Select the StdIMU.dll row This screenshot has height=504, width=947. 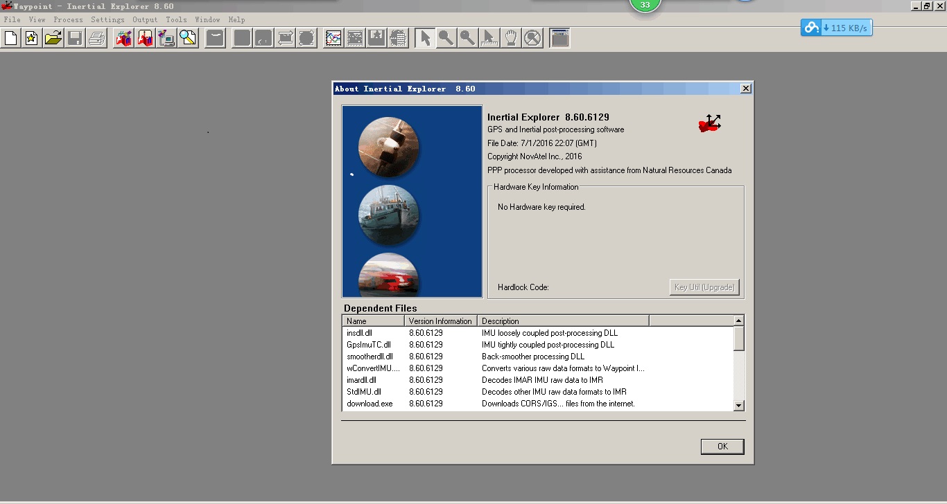point(537,392)
